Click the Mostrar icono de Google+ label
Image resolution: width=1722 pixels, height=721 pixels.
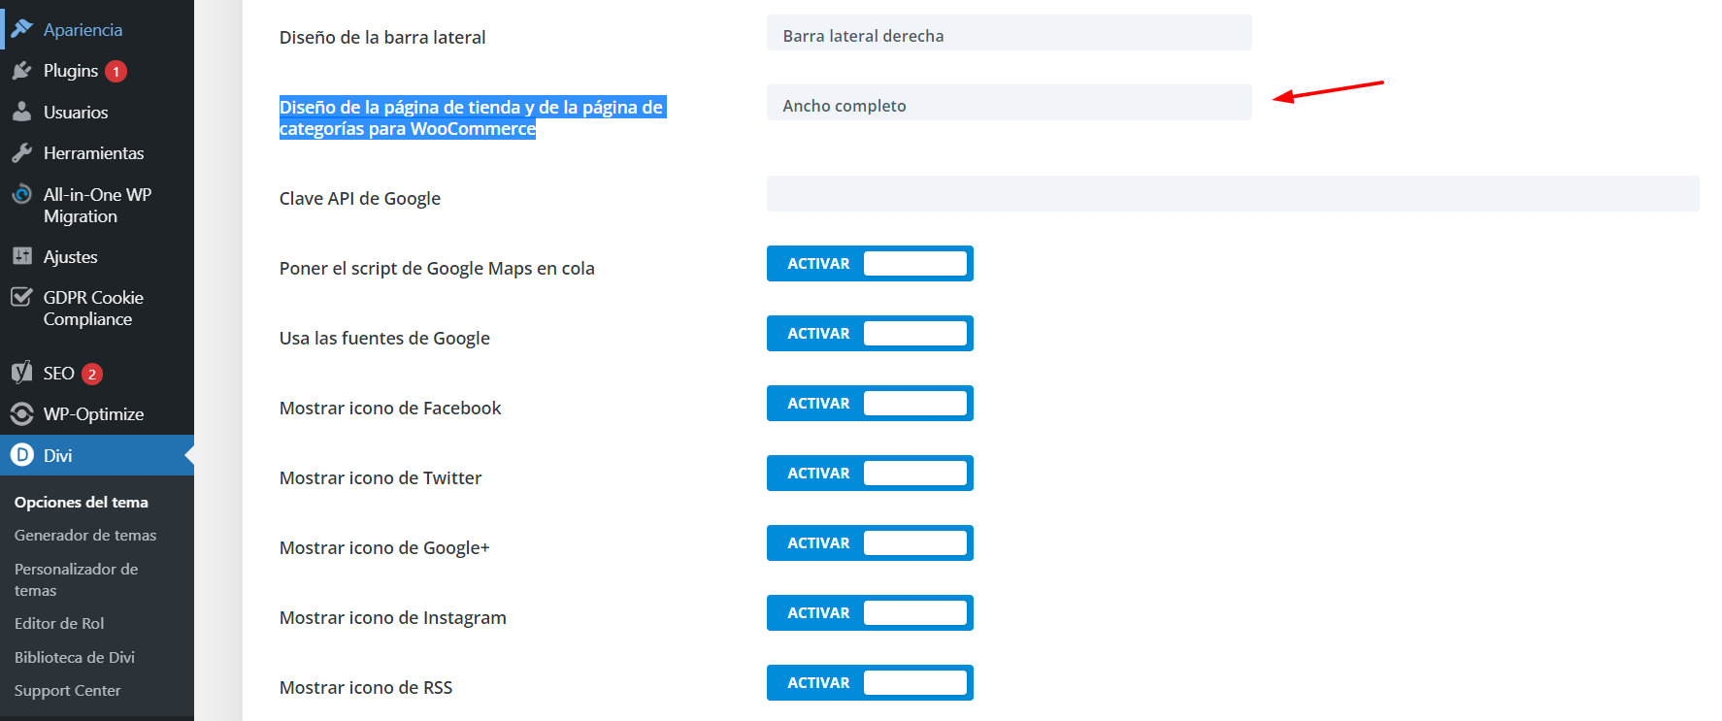pos(384,547)
